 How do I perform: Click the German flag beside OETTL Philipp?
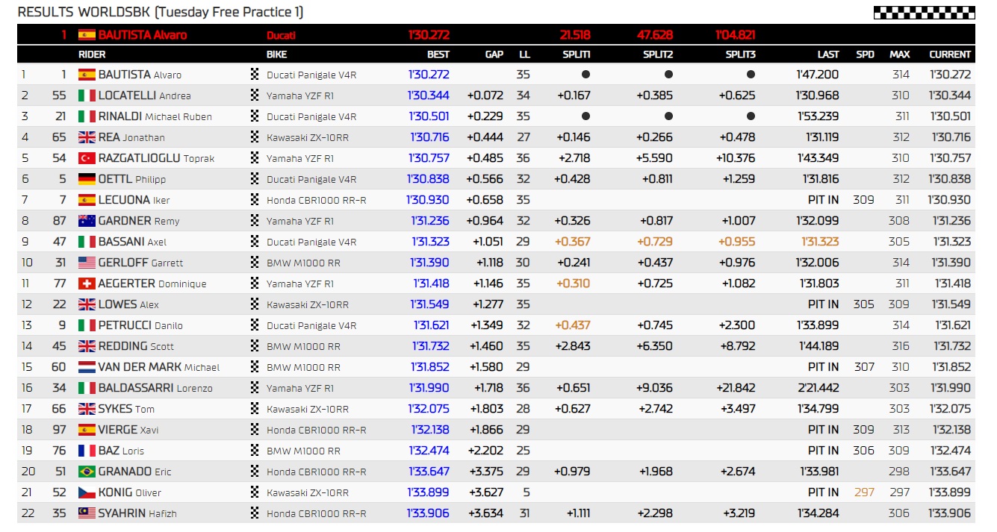[87, 179]
